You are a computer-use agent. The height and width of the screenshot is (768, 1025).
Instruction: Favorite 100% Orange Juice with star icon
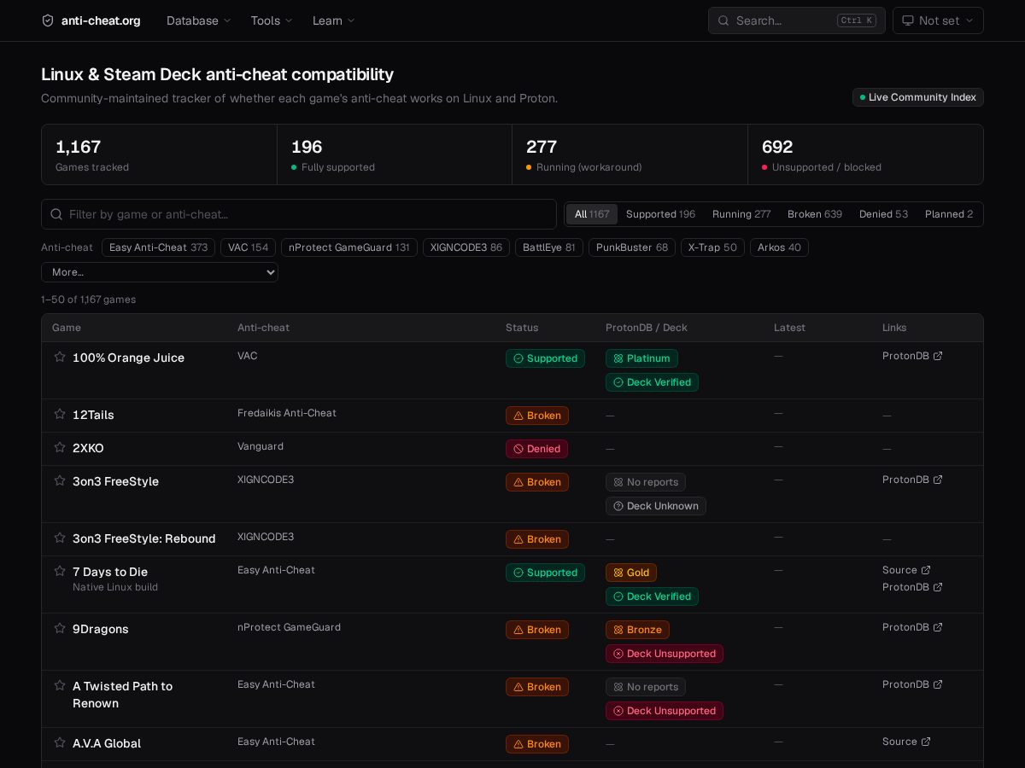coord(60,357)
